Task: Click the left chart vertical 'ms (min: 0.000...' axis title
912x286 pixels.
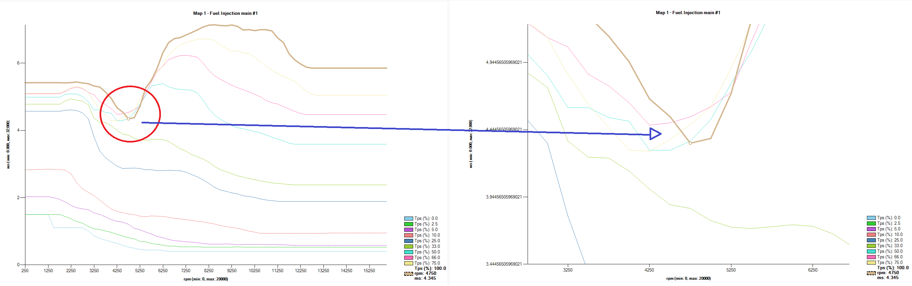Action: tap(8, 144)
